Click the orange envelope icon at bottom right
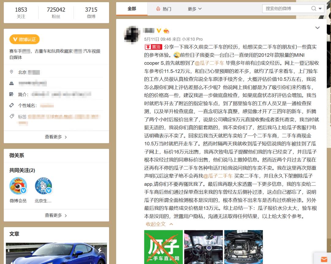This screenshot has width=331, height=264. coord(323,258)
